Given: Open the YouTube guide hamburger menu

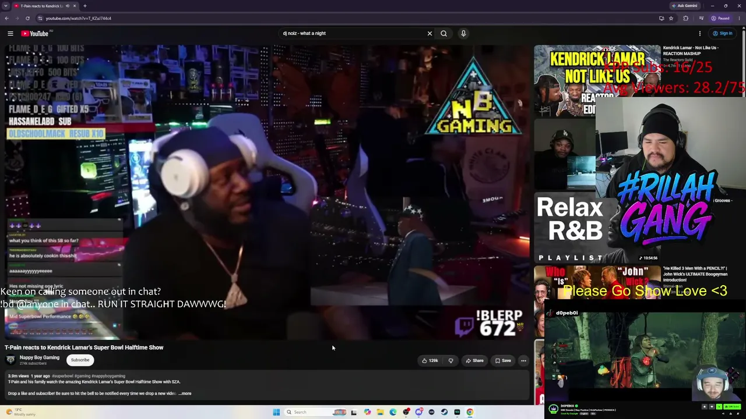Looking at the screenshot, I should click(x=10, y=33).
